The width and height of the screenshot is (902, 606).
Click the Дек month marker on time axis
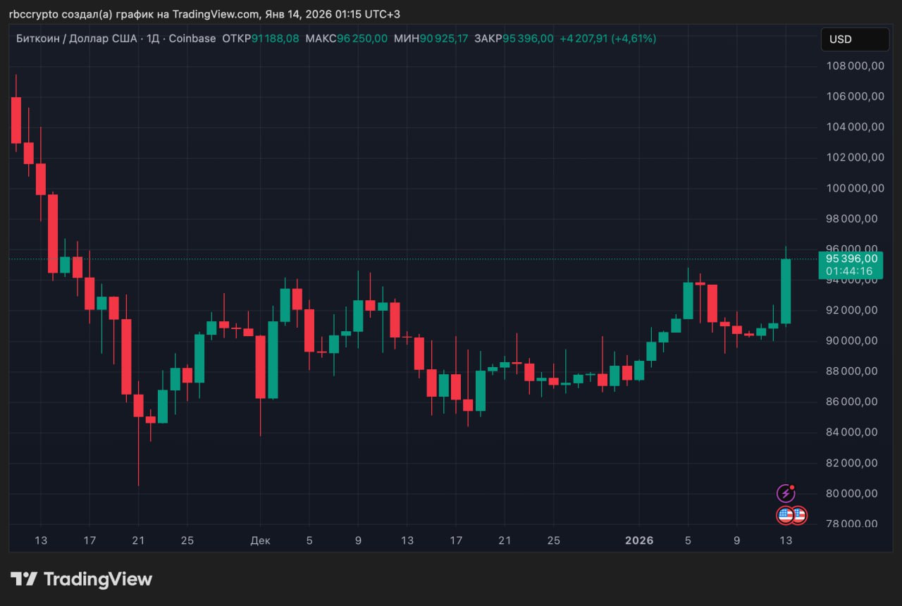click(259, 540)
